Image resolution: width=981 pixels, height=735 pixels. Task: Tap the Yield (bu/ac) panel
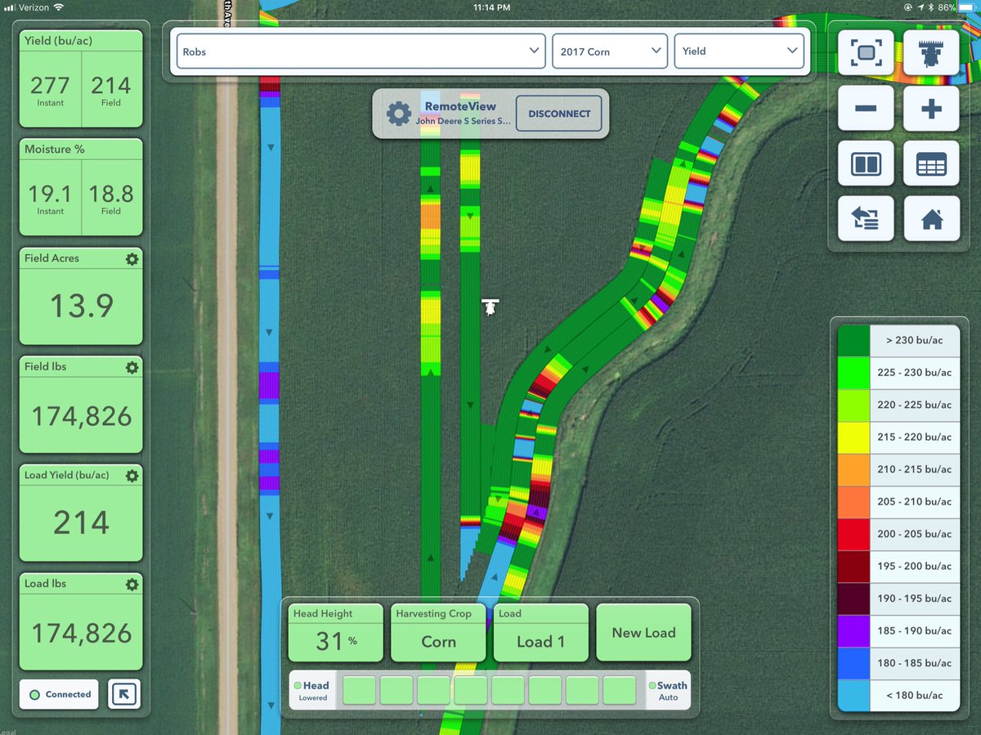click(x=81, y=78)
